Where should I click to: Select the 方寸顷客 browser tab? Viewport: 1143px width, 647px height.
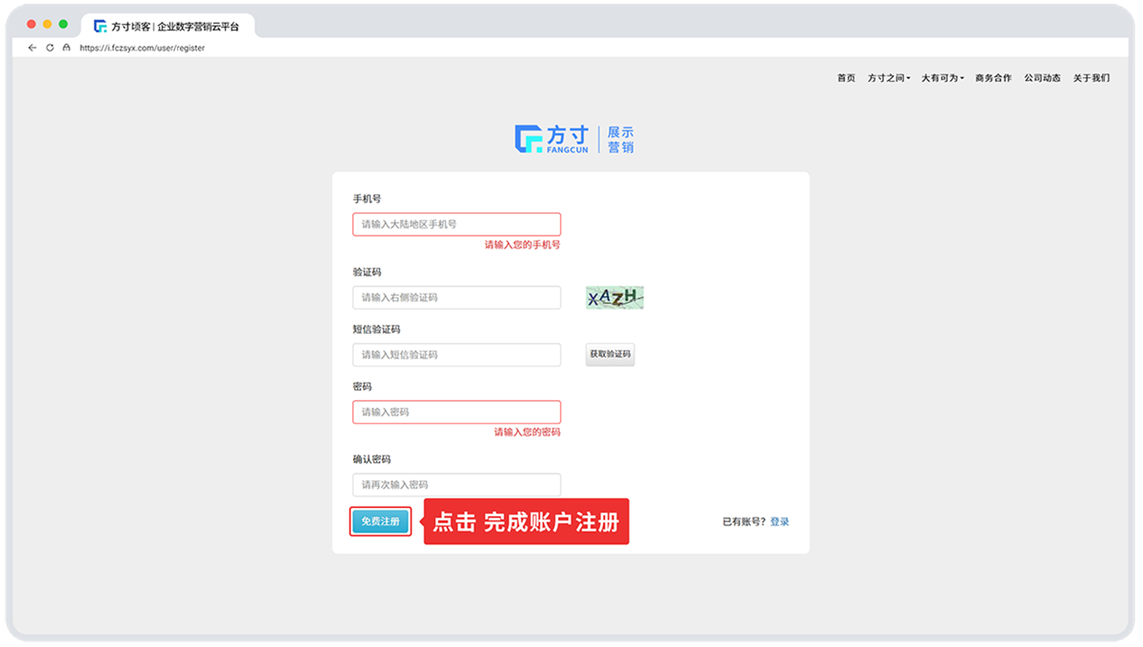[x=168, y=26]
